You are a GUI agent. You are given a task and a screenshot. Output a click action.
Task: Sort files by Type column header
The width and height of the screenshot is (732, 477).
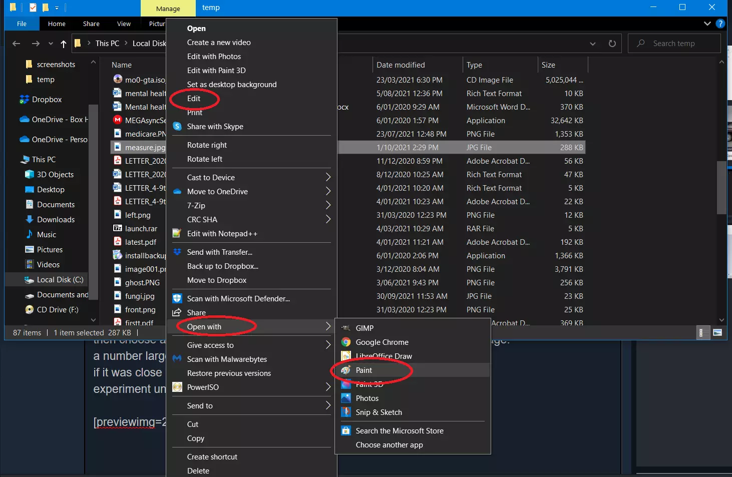point(474,65)
